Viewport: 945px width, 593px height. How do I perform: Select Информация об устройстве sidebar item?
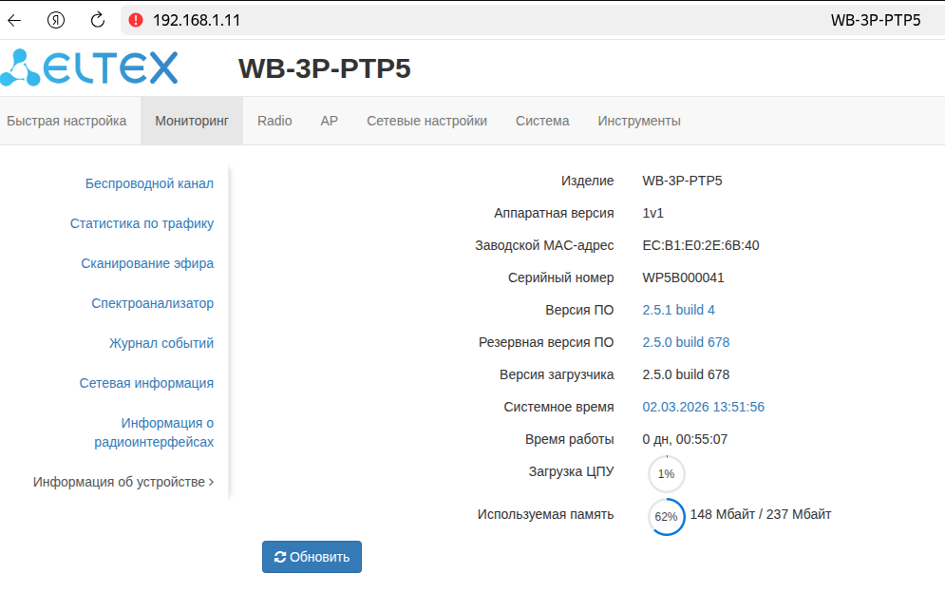(x=123, y=482)
